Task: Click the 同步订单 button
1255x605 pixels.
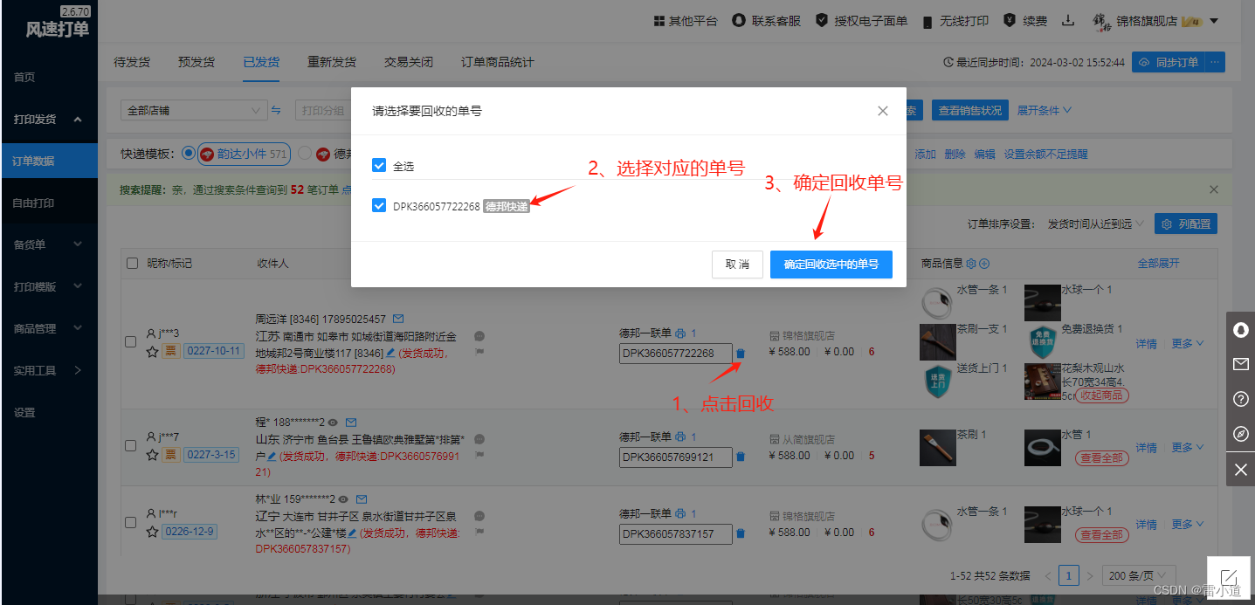Action: pos(1169,63)
